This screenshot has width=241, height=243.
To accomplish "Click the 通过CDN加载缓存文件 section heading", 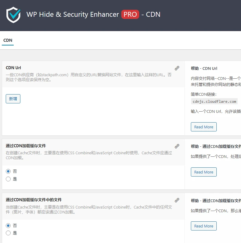I will tap(26, 146).
